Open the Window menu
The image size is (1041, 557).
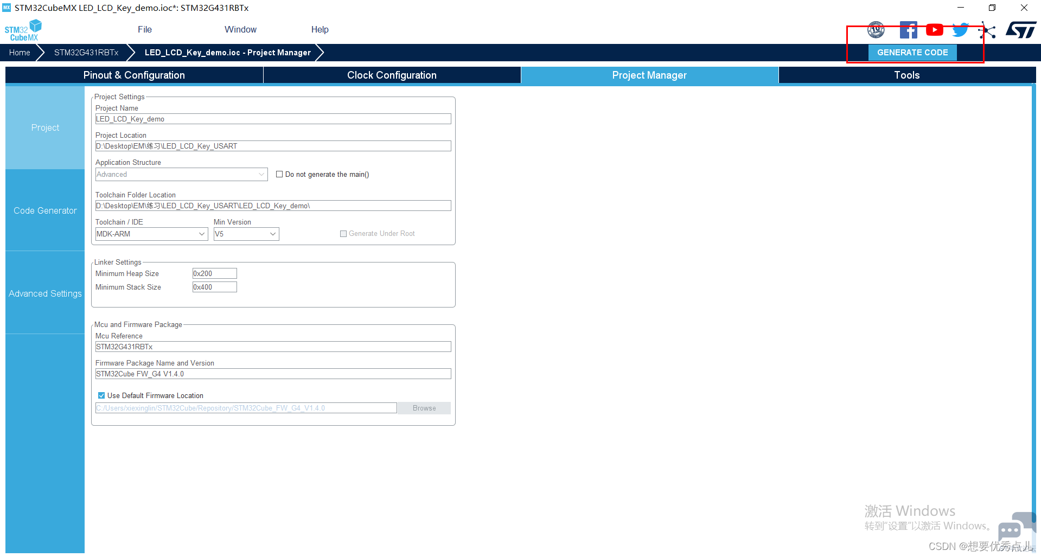(240, 29)
